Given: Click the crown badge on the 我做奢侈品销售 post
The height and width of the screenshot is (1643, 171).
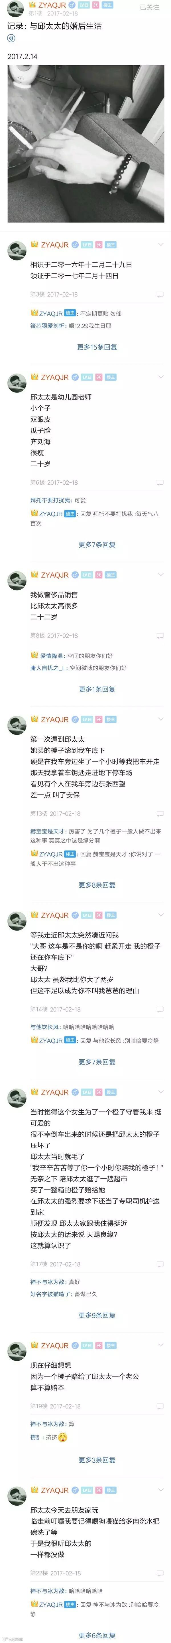Looking at the screenshot, I should (x=35, y=575).
